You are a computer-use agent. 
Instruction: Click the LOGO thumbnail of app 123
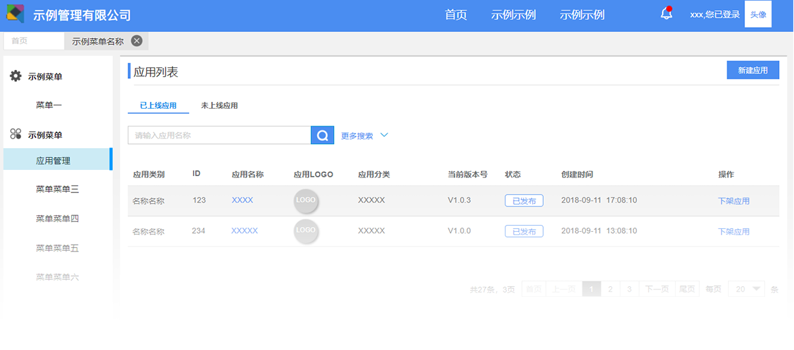306,200
